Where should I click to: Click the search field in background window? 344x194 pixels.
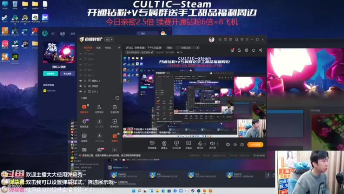pos(147,34)
